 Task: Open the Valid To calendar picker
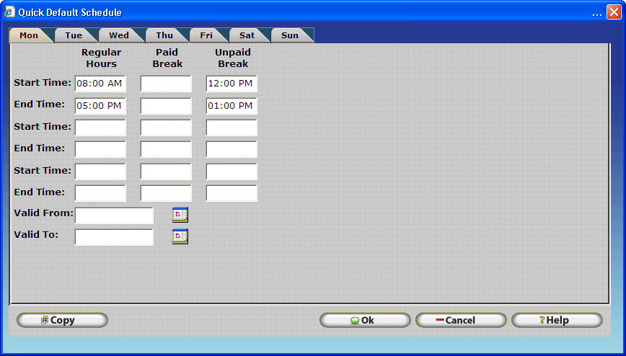tap(180, 236)
